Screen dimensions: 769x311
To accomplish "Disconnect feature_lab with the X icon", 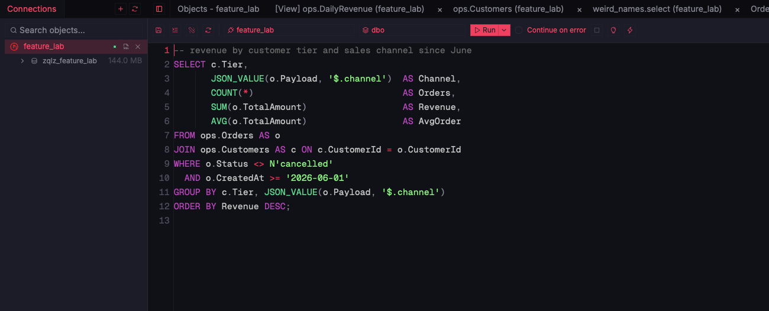I will coord(138,46).
